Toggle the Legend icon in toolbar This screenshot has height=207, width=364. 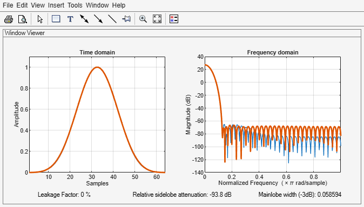174,19
